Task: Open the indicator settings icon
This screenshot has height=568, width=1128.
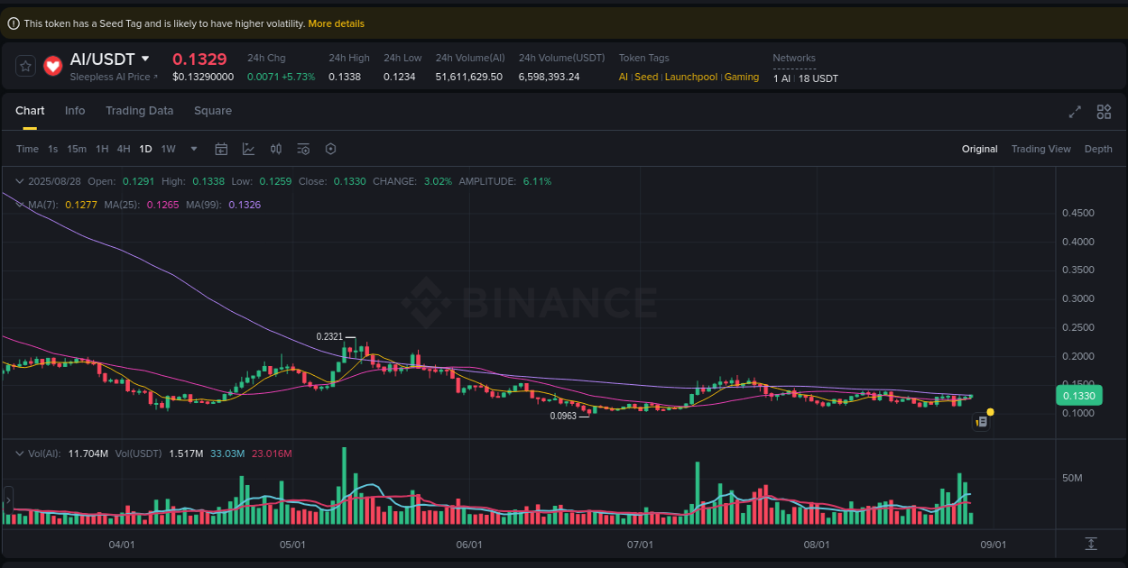Action: (x=303, y=149)
